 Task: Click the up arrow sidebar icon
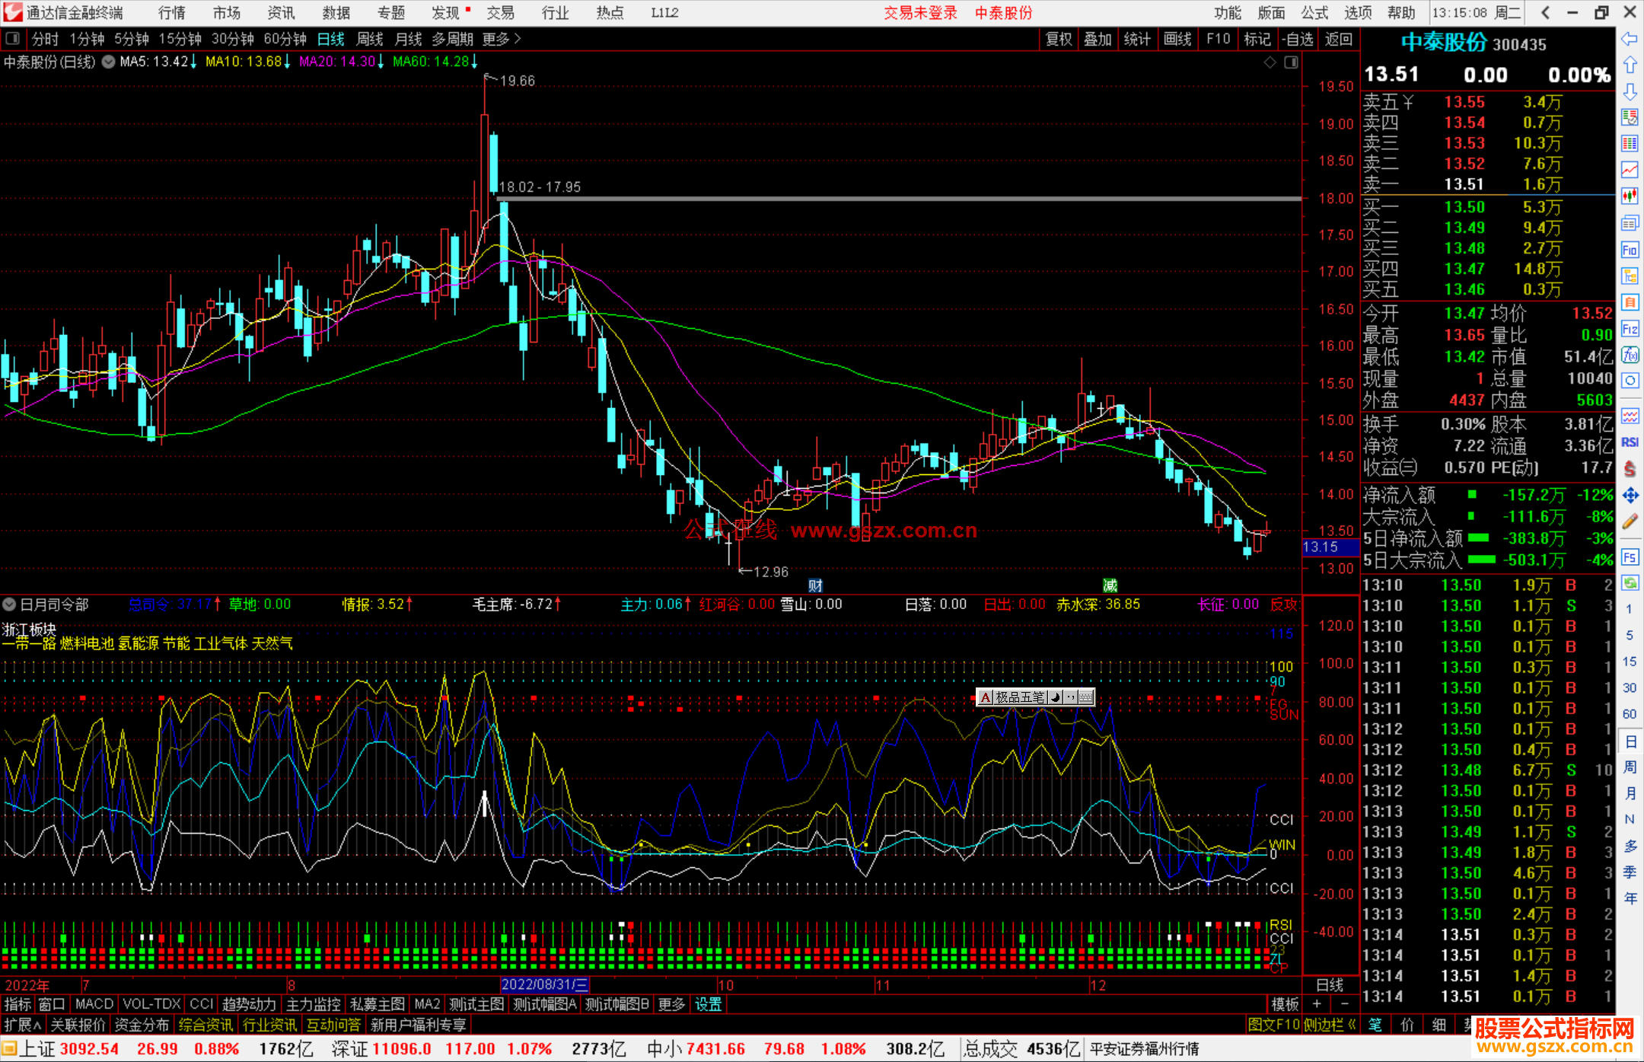pyautogui.click(x=1630, y=65)
